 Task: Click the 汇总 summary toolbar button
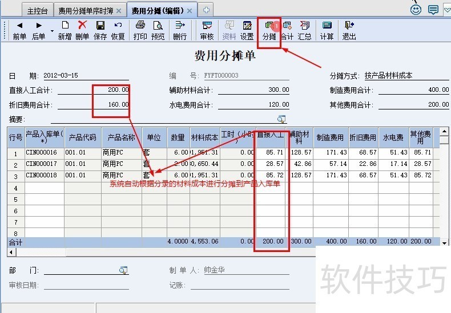click(x=305, y=30)
